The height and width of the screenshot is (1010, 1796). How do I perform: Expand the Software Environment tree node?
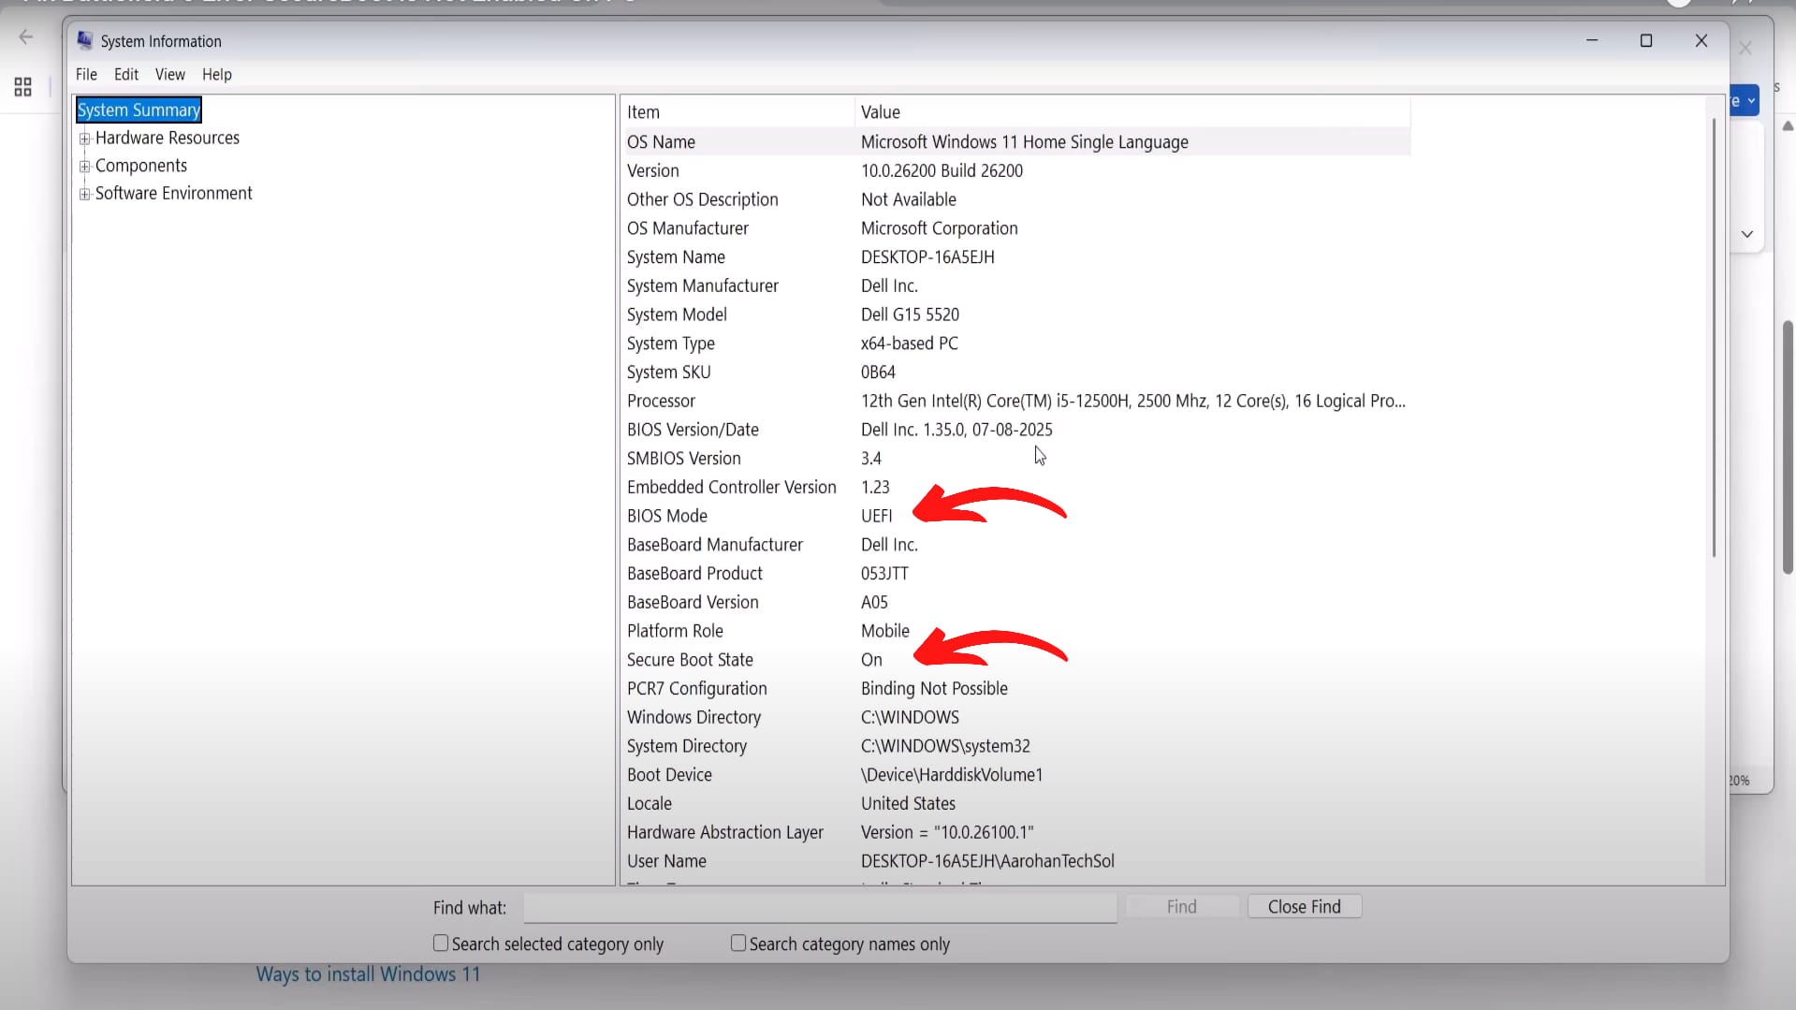[85, 194]
